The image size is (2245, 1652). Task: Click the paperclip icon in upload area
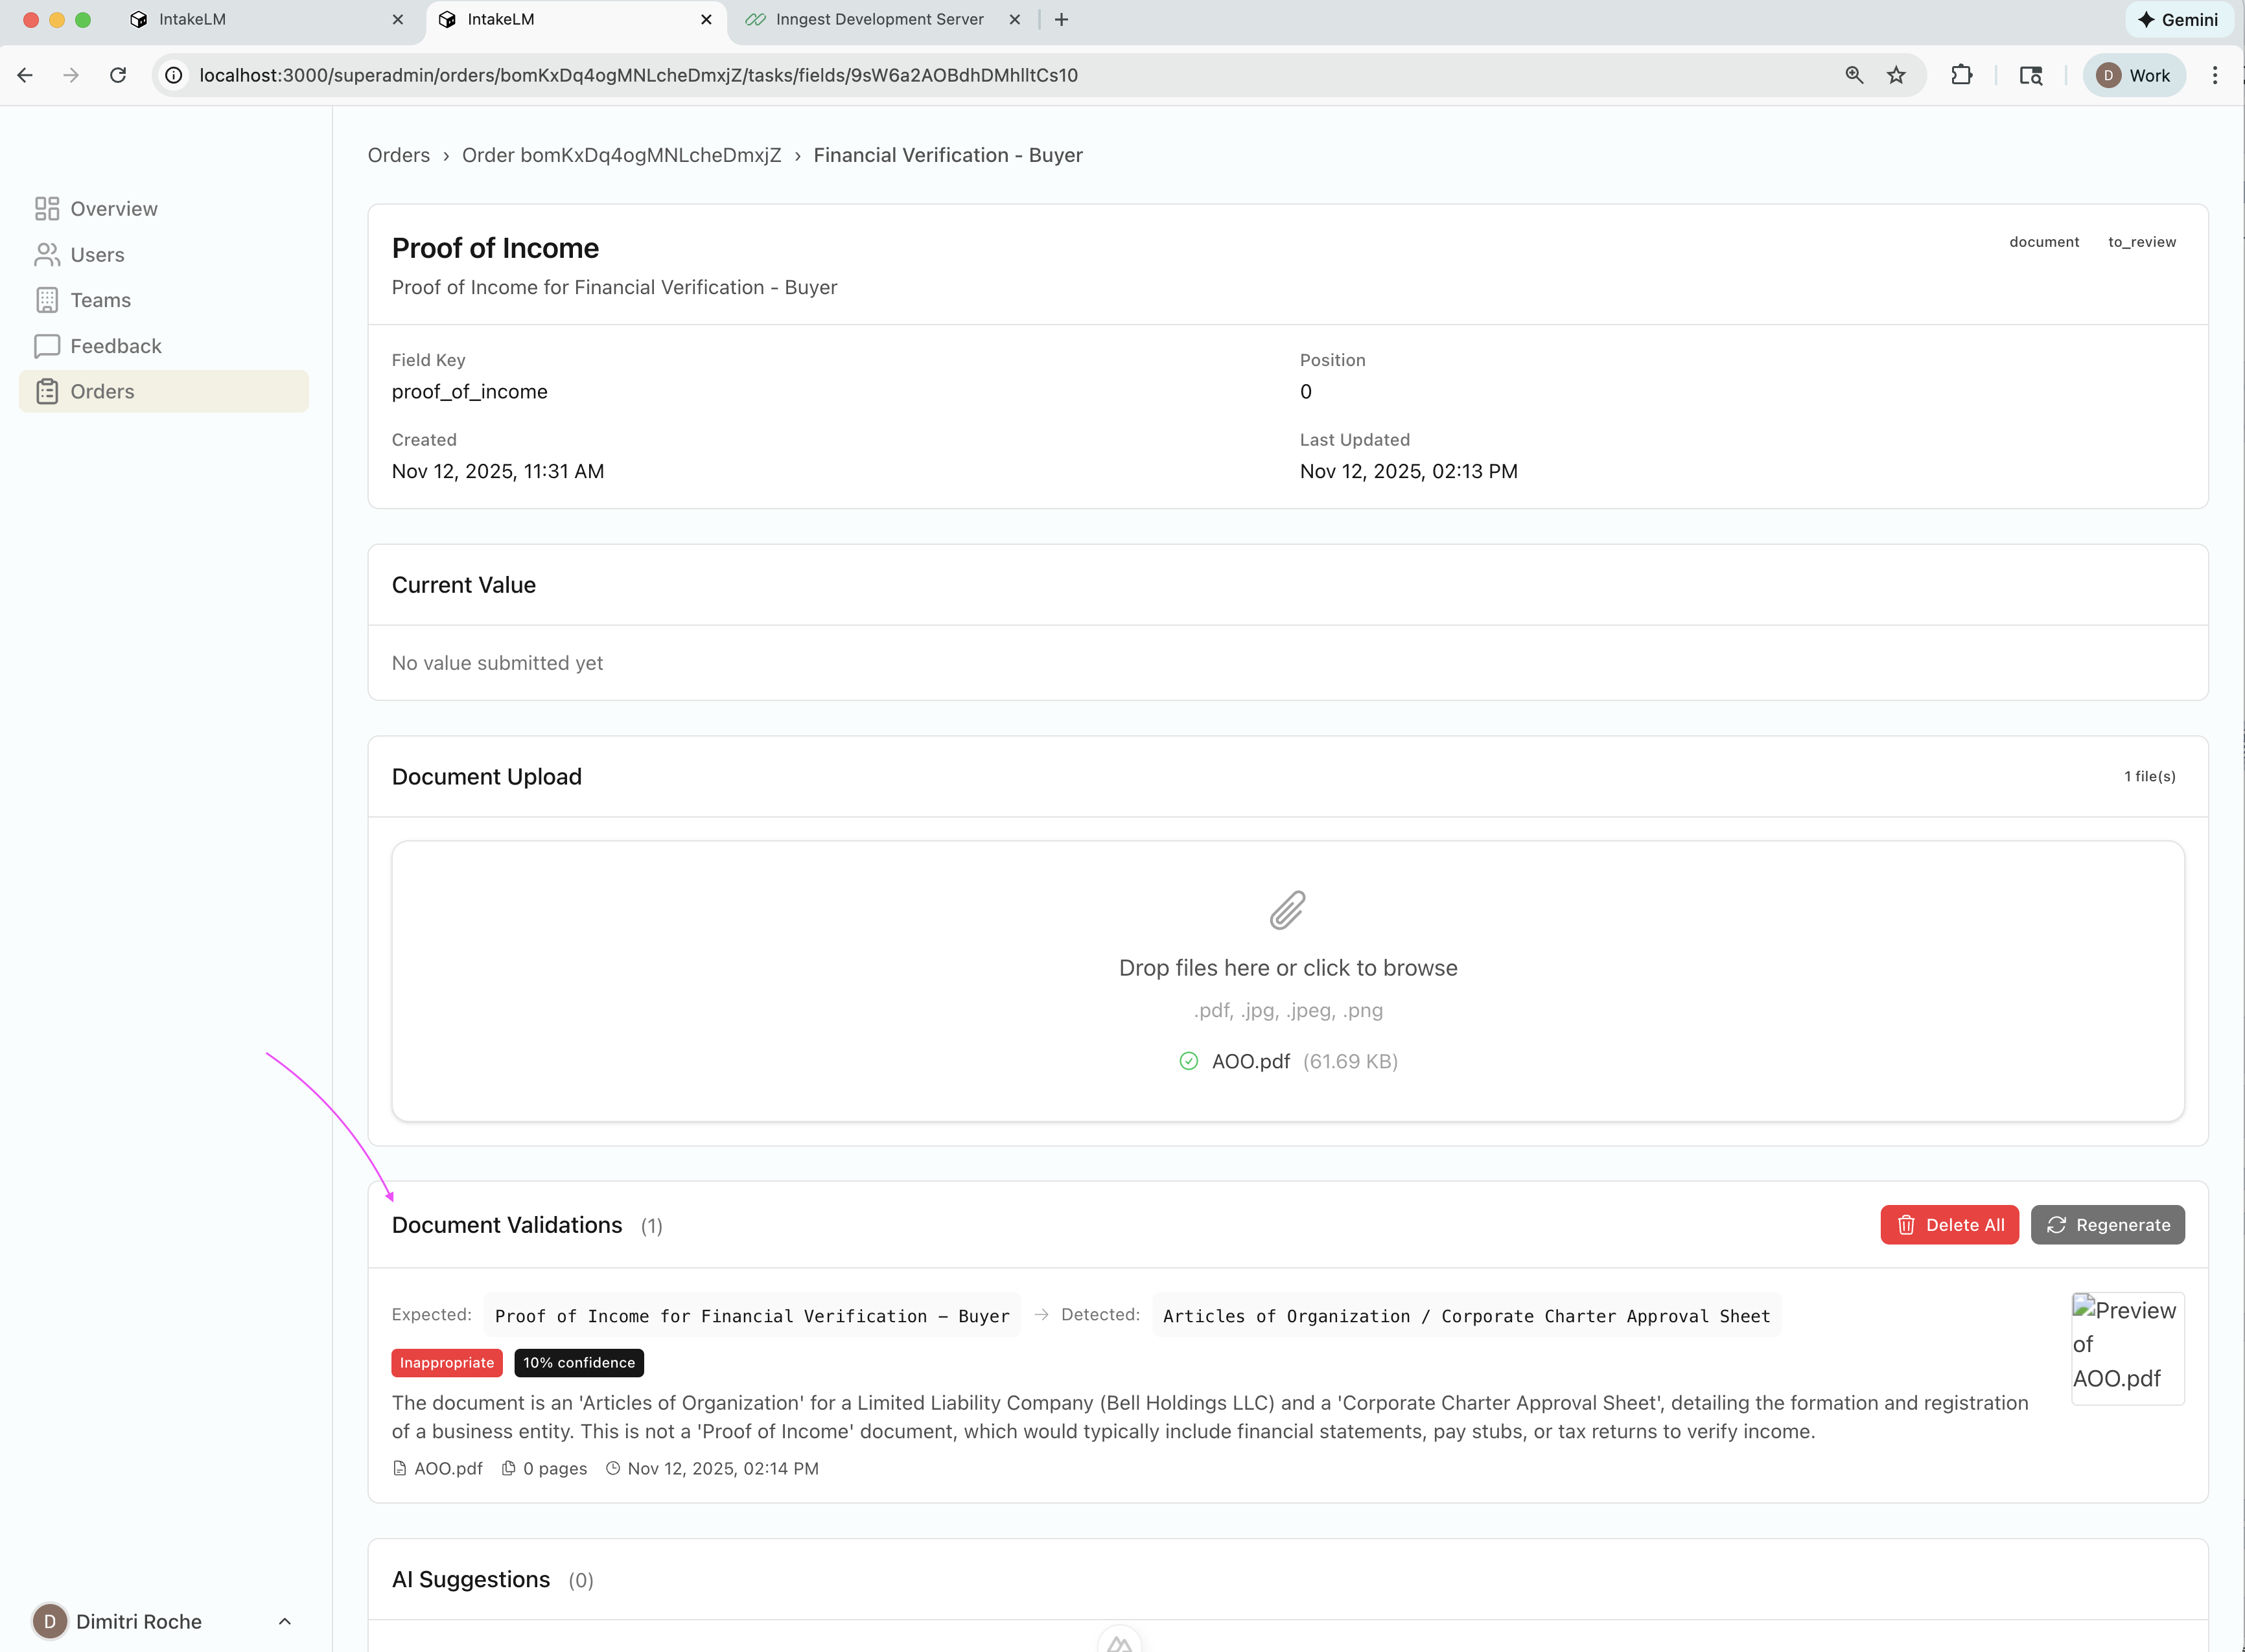pos(1288,910)
